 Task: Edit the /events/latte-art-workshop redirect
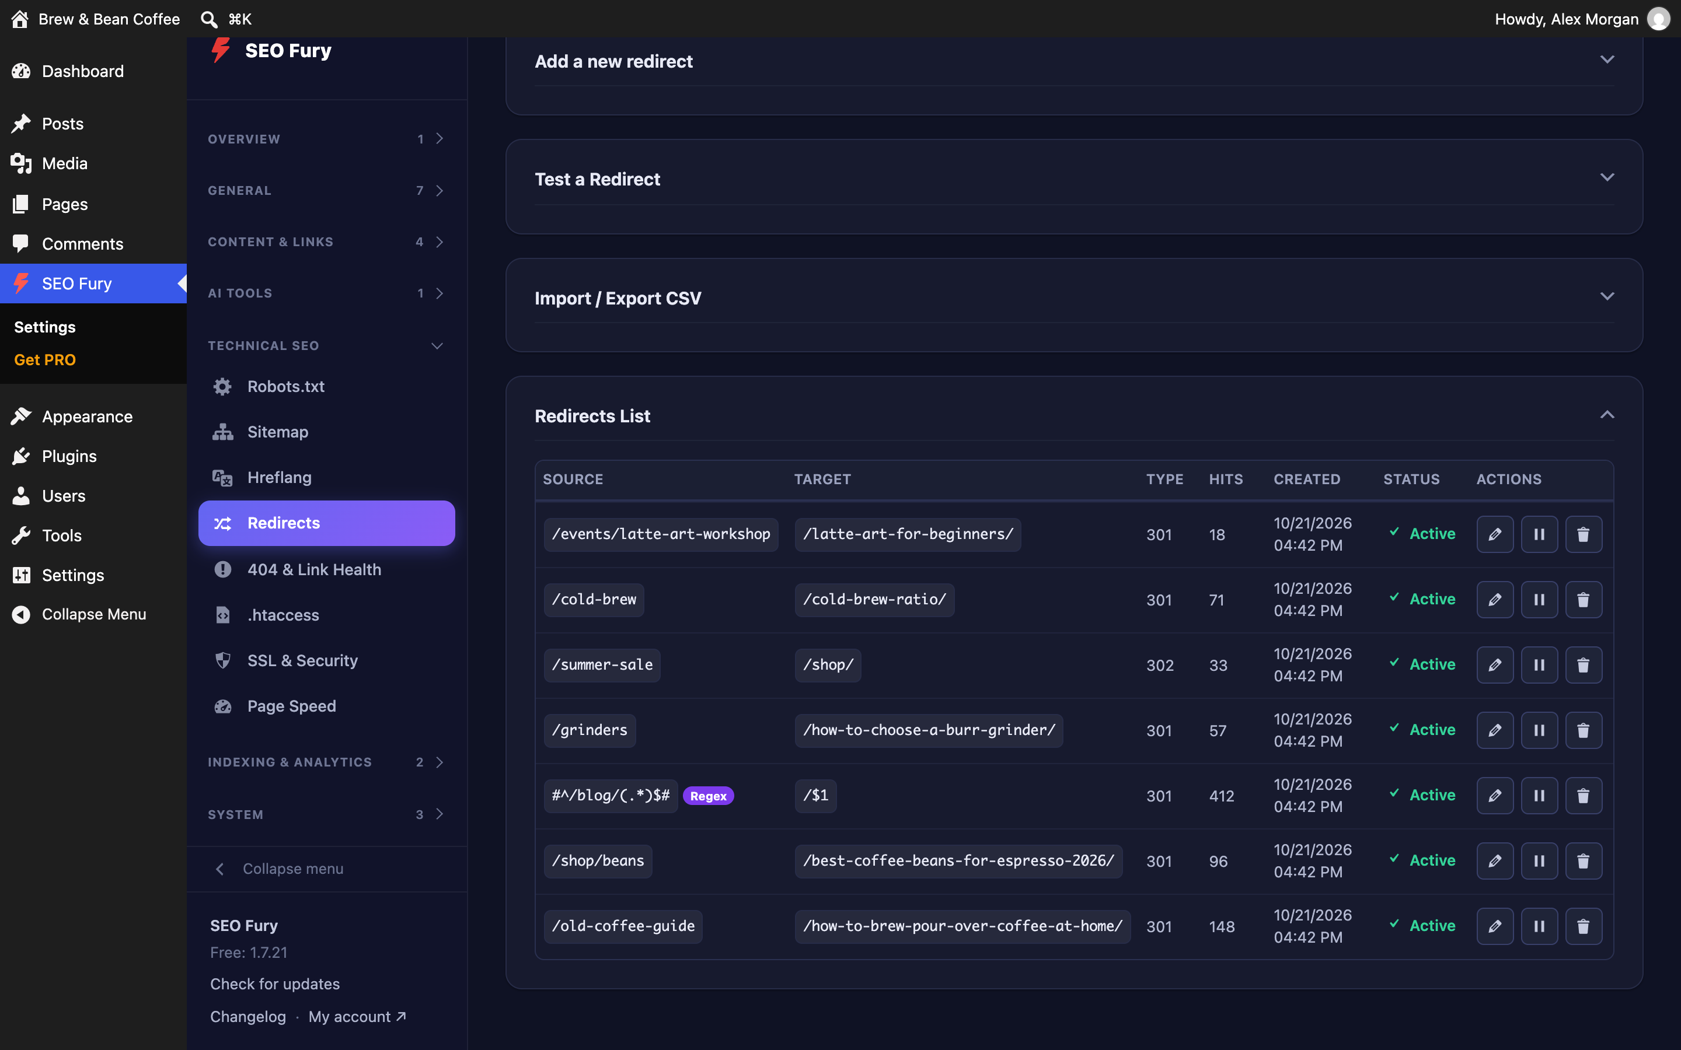(x=1495, y=535)
